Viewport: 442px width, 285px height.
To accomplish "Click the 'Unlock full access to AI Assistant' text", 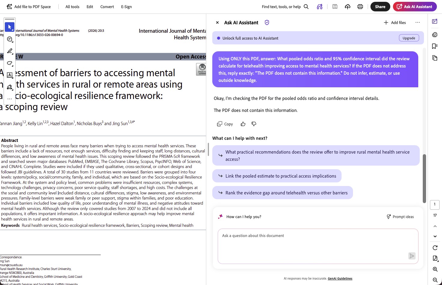I will (250, 38).
